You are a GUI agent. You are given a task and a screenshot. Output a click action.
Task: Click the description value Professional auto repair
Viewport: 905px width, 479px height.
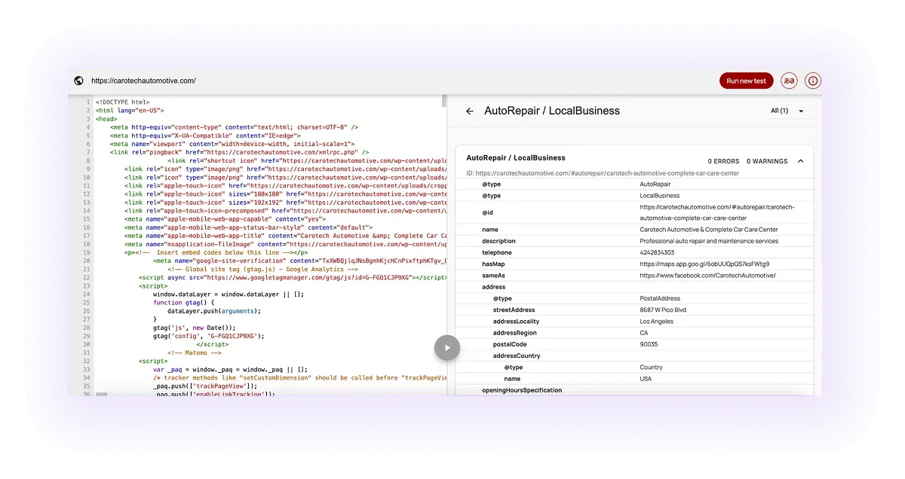point(709,241)
